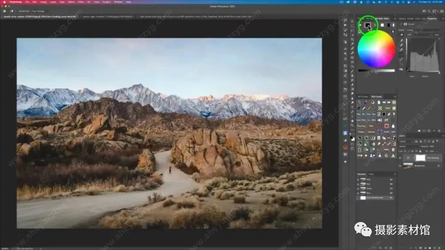Click the magnifier icon in TK8 Combo panel
The width and height of the screenshot is (445, 250).
(x=359, y=102)
